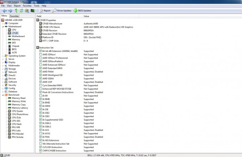242x157 pixels.
Task: Click the CPUID Properties group header
Action: 46,20
